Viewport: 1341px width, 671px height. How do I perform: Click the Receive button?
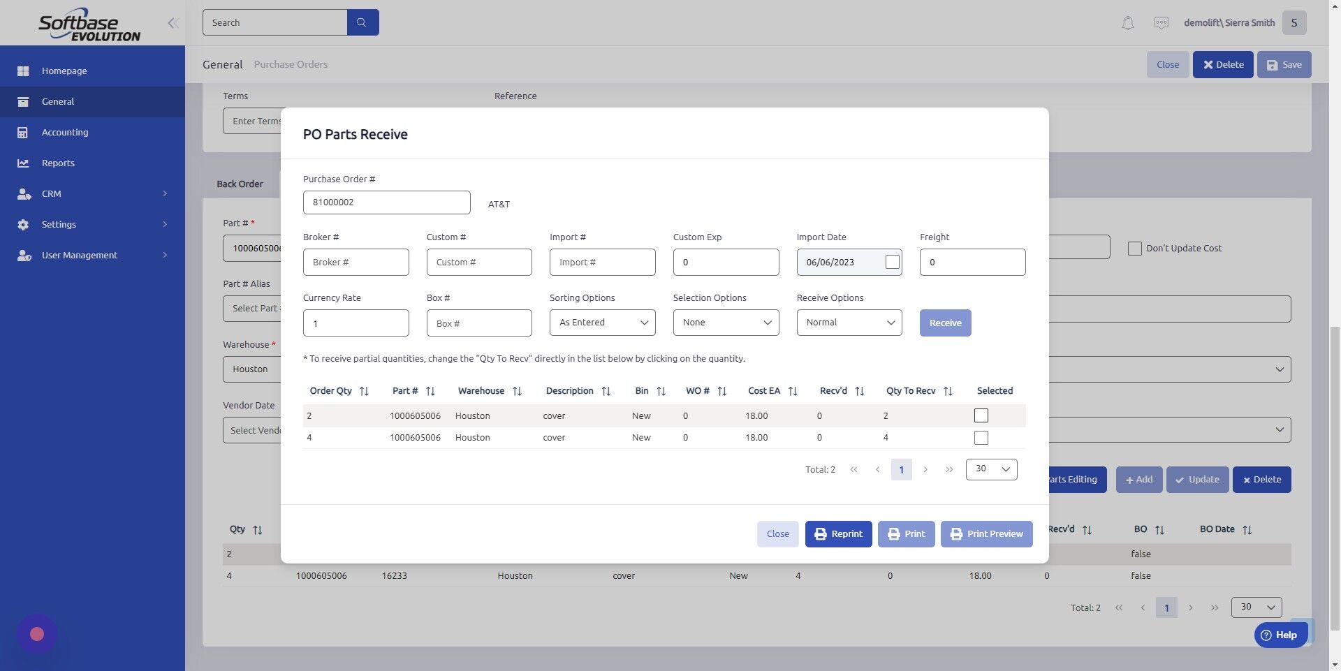945,323
